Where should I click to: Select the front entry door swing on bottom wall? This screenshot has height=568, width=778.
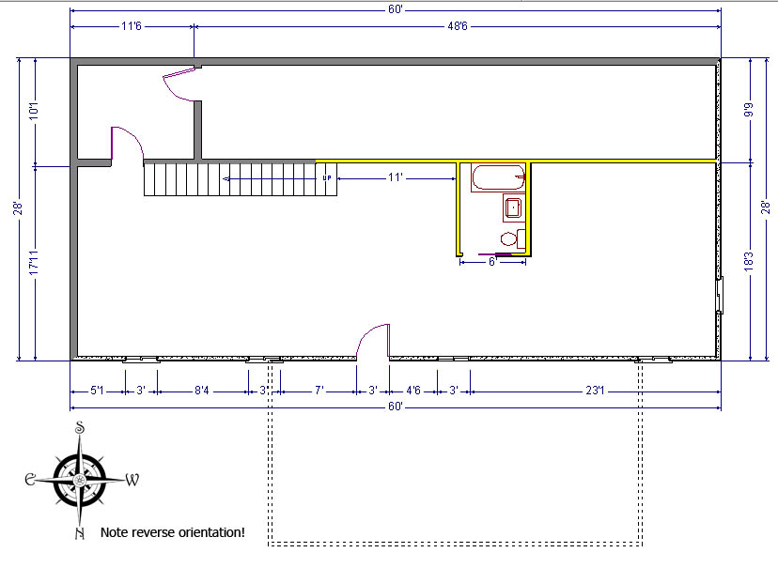(x=375, y=340)
